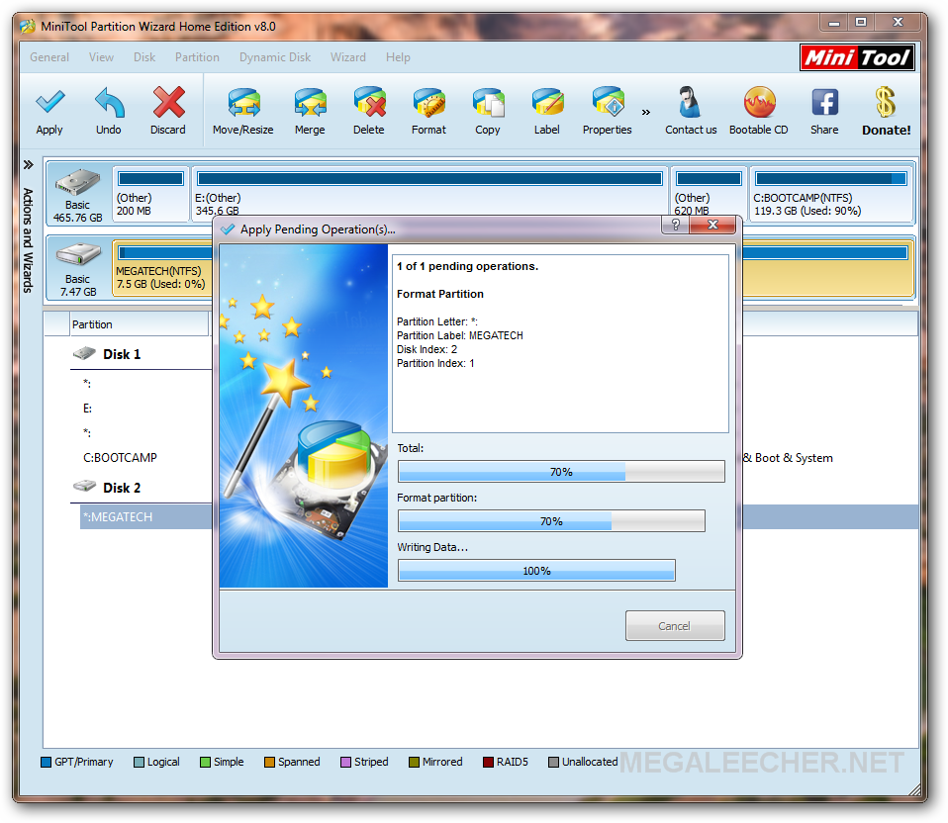This screenshot has height=823, width=948.
Task: Click the Spanned legend color swatch
Action: (269, 762)
